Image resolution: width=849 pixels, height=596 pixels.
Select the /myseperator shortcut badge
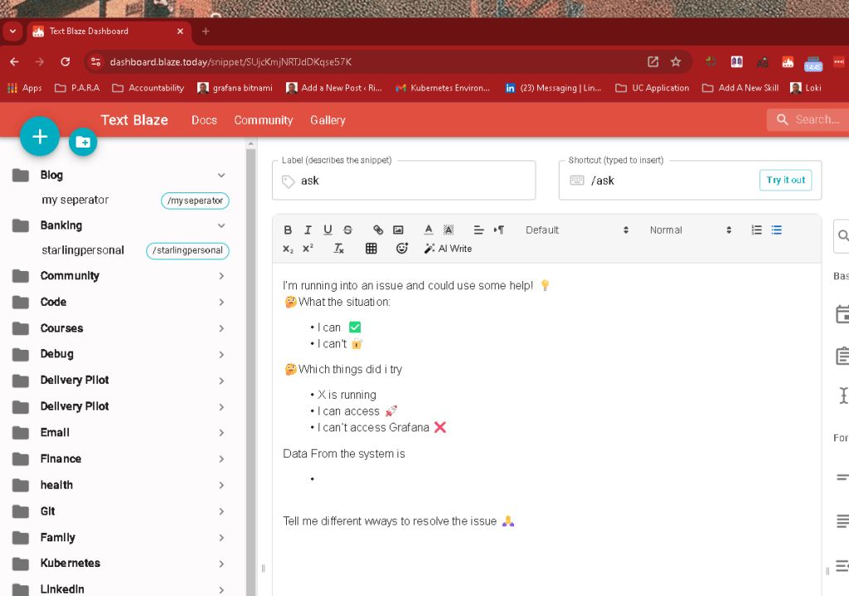pyautogui.click(x=195, y=201)
